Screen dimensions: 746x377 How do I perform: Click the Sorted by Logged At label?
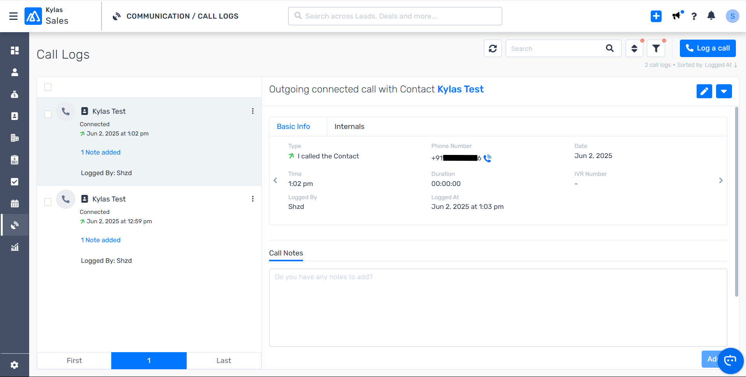point(707,65)
